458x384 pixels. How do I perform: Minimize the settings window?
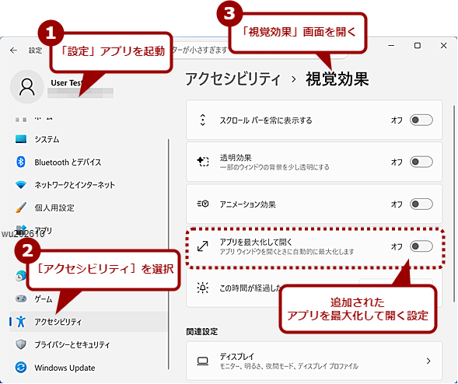391,46
